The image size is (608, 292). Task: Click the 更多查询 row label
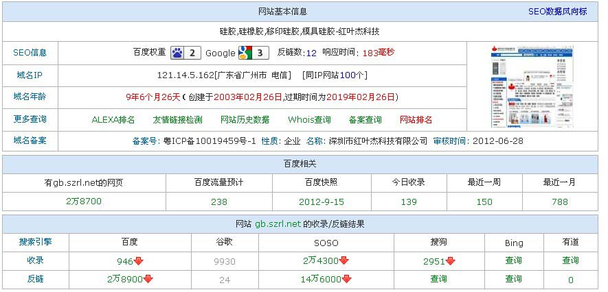(30, 119)
